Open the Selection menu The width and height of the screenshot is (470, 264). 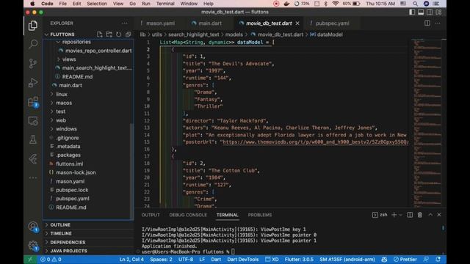point(96,4)
